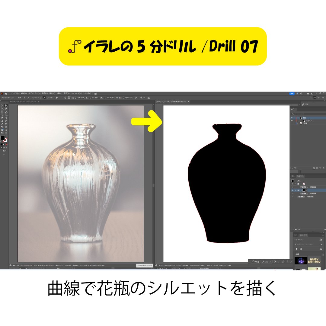Select the Type tool
The width and height of the screenshot is (326, 326).
(2, 115)
